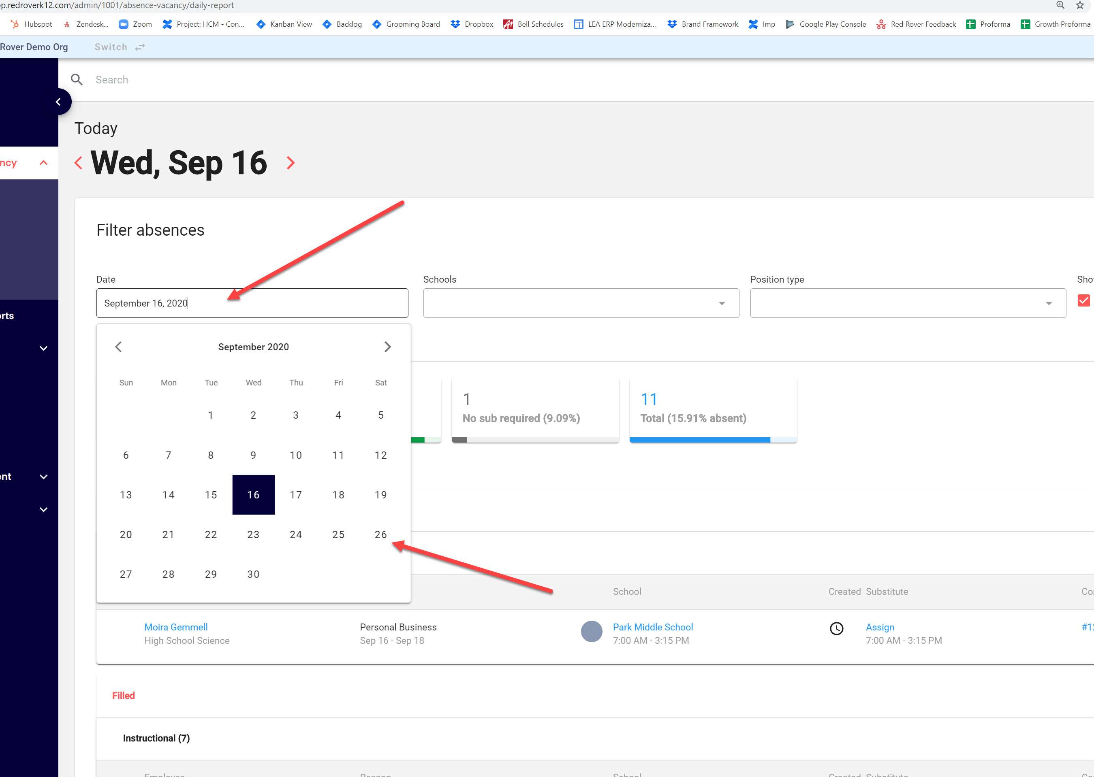
Task: Collapse the red sidebar section chevron
Action: (x=44, y=163)
